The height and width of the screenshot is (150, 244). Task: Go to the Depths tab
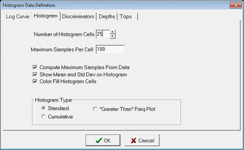pos(107,16)
